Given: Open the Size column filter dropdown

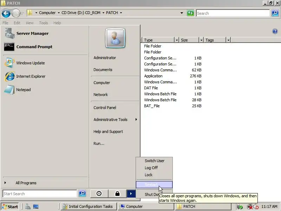Looking at the screenshot, I should 201,40.
